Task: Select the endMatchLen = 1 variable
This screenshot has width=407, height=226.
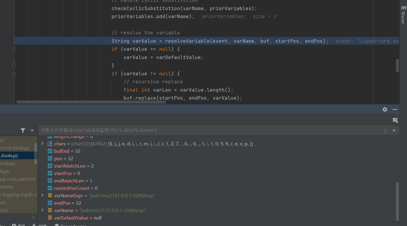Action: click(73, 181)
